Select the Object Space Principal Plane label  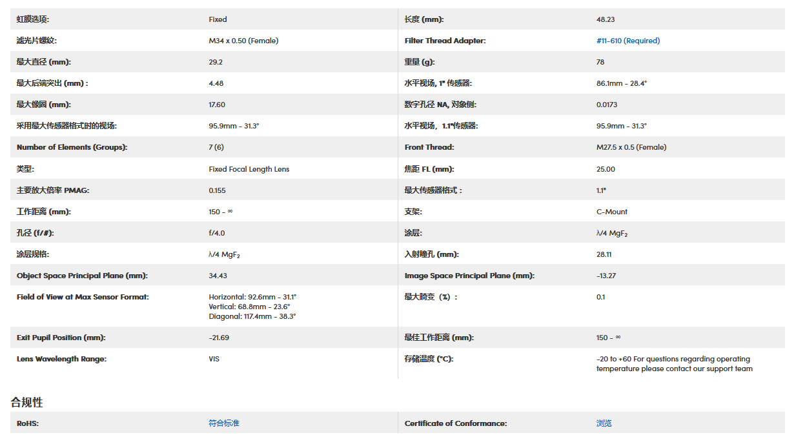82,276
